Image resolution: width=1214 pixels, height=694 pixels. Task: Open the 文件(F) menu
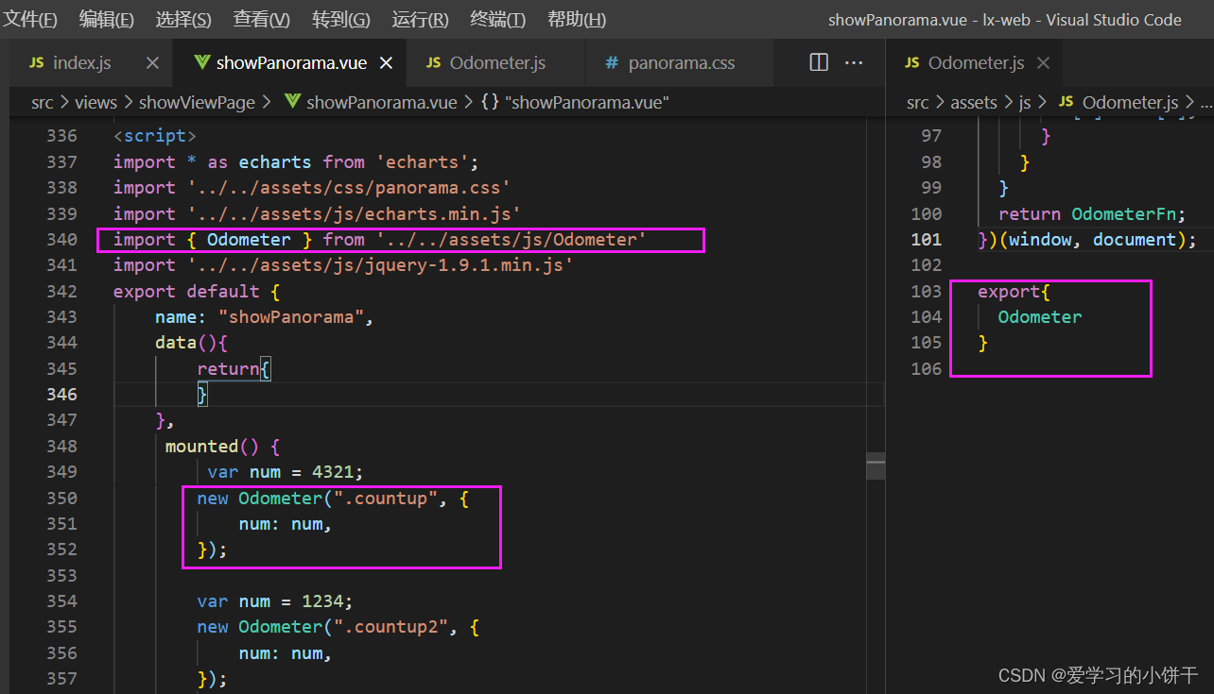tap(29, 19)
